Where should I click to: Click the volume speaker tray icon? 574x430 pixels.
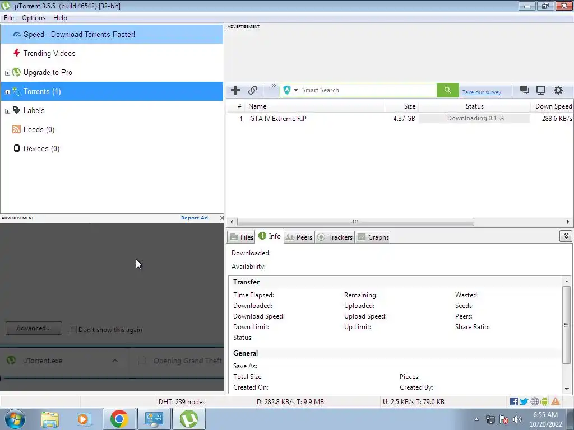pyautogui.click(x=517, y=419)
